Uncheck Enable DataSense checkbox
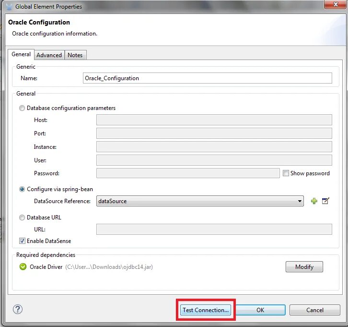The image size is (348, 327). click(22, 241)
